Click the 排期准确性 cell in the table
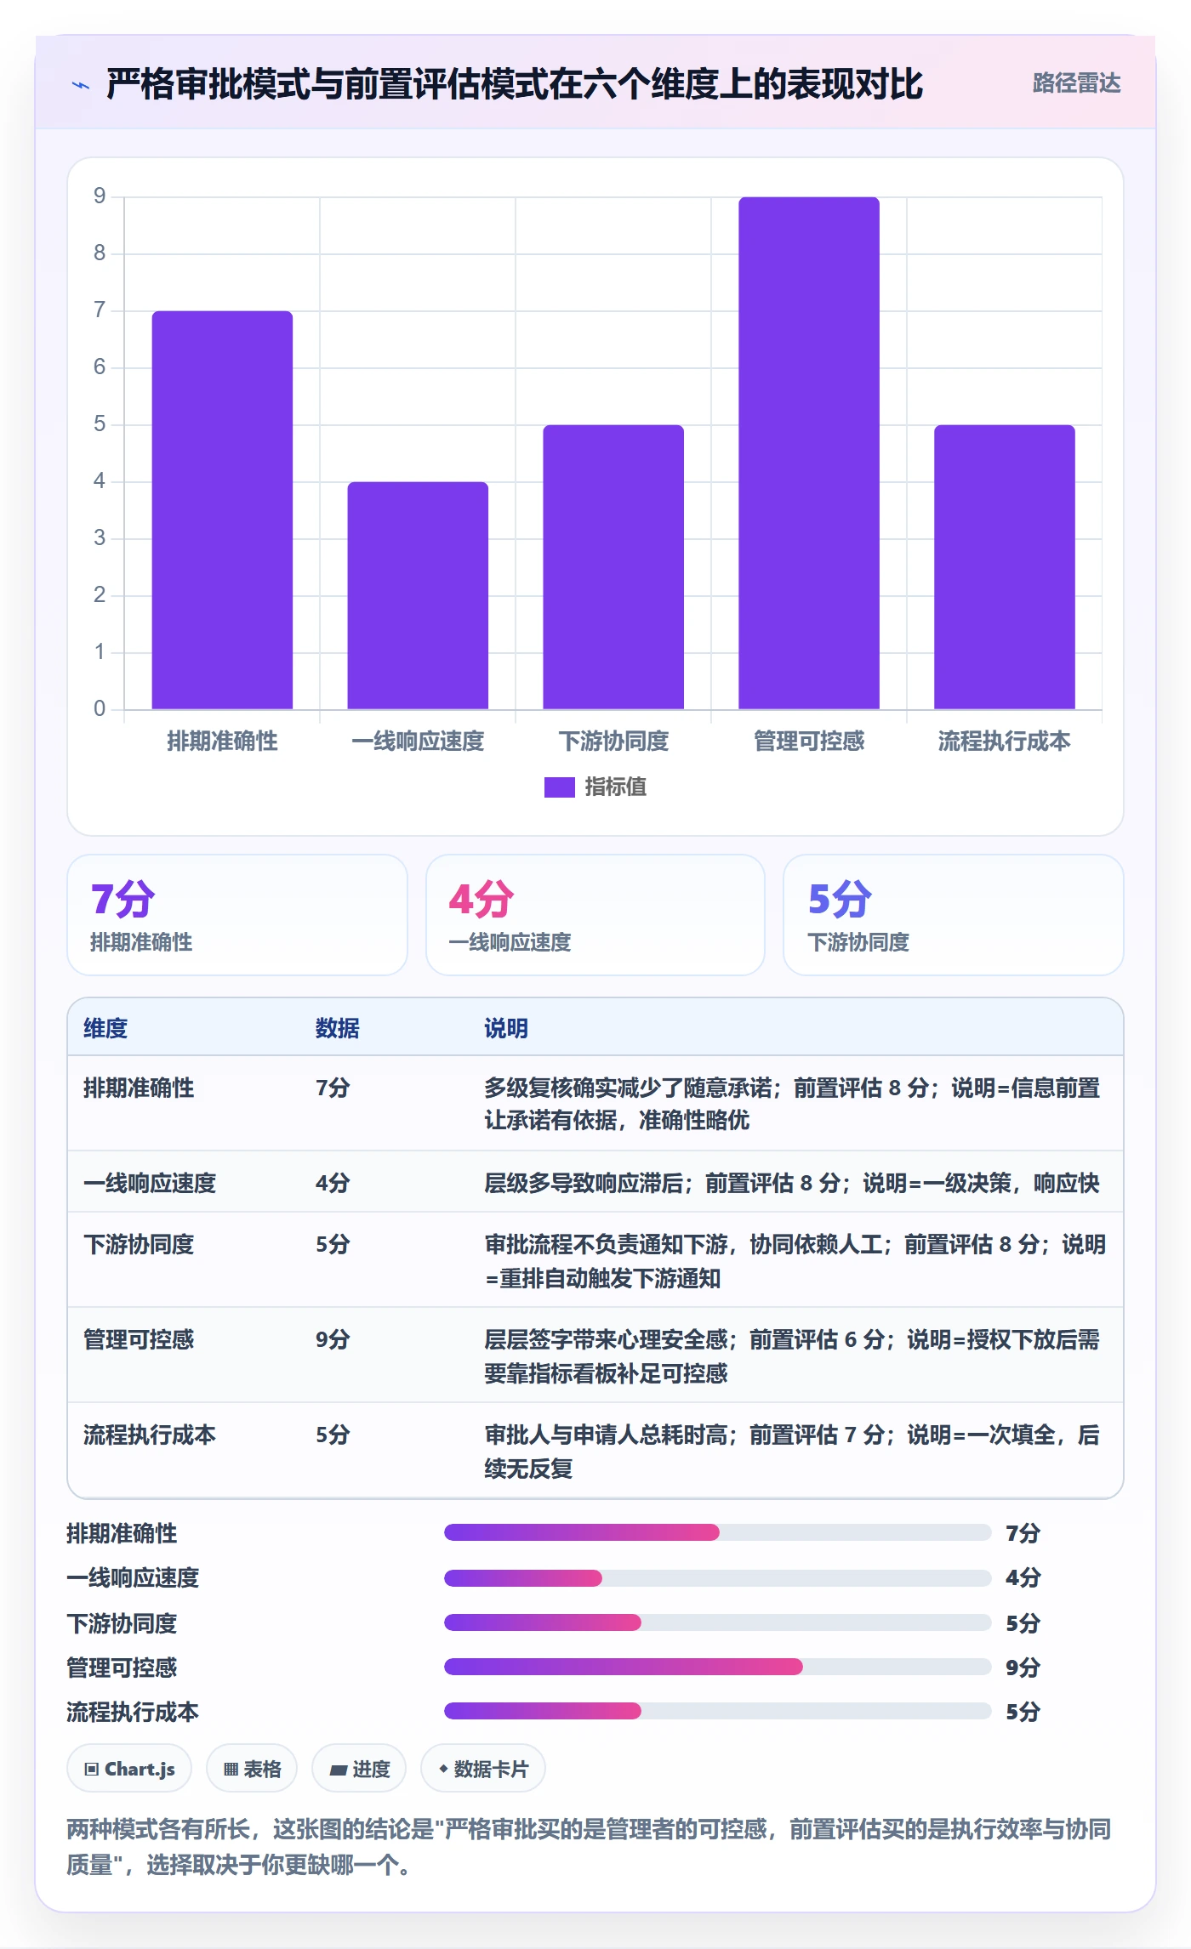Image resolution: width=1191 pixels, height=1949 pixels. [x=139, y=1088]
